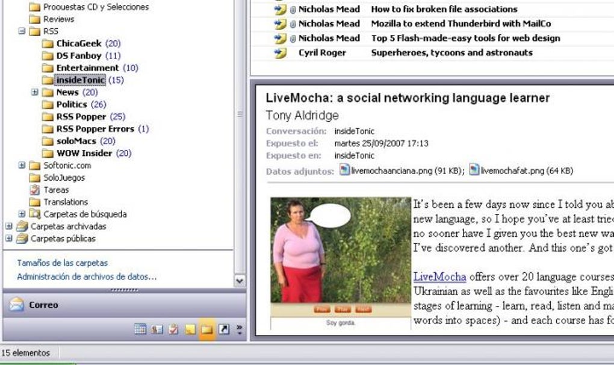Expand the Softonic.com folder

[x=22, y=165]
